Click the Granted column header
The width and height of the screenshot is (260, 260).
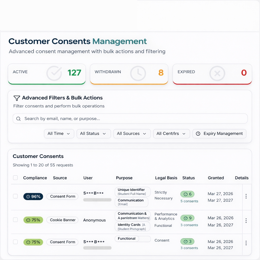(x=216, y=178)
